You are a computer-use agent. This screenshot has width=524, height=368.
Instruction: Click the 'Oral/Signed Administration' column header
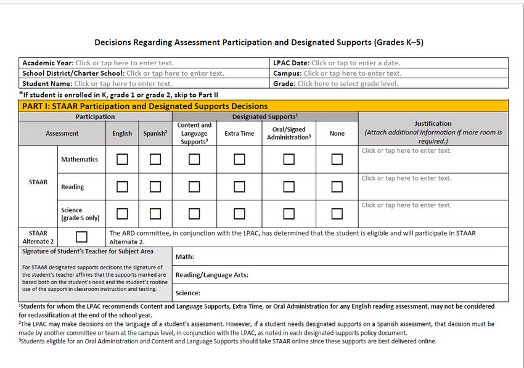coord(289,133)
